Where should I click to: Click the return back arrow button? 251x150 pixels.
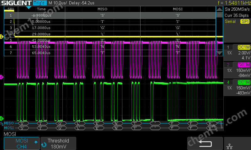205,143
